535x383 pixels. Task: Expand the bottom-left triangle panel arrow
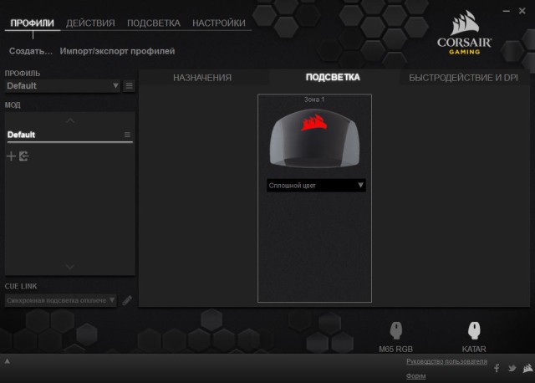(x=8, y=361)
